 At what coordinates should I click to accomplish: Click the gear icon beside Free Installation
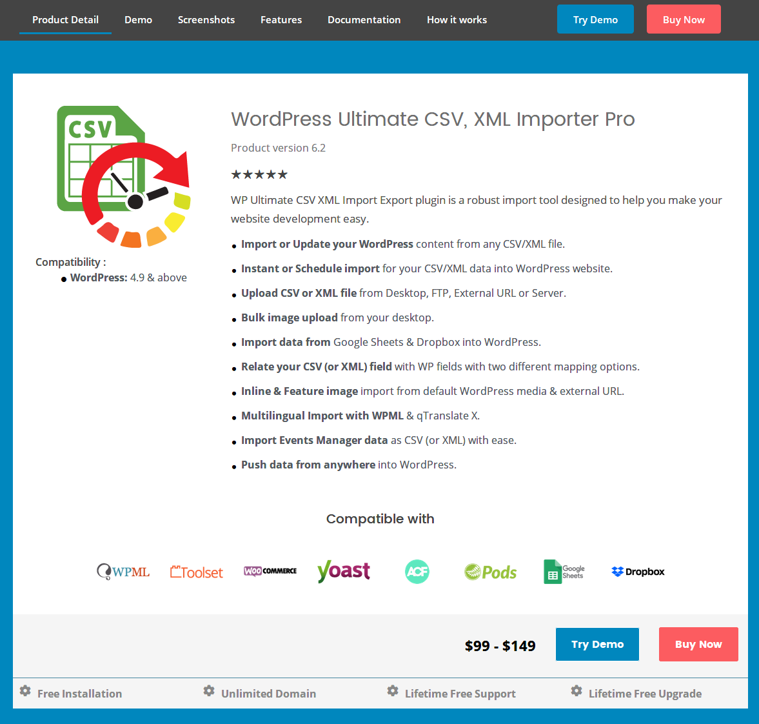(x=25, y=691)
